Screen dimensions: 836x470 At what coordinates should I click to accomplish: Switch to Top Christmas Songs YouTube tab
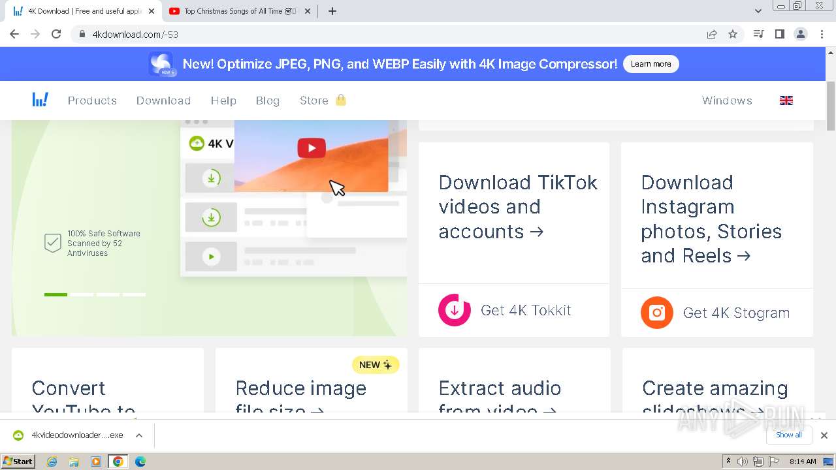(x=240, y=11)
